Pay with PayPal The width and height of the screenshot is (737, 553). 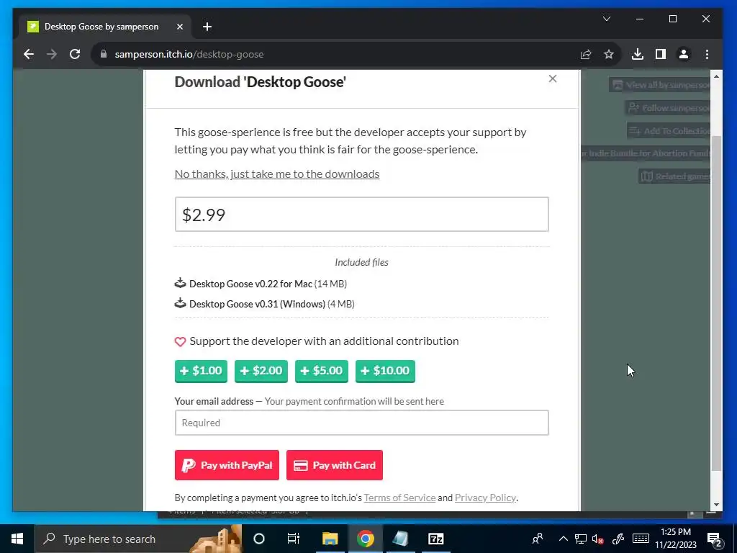(227, 465)
